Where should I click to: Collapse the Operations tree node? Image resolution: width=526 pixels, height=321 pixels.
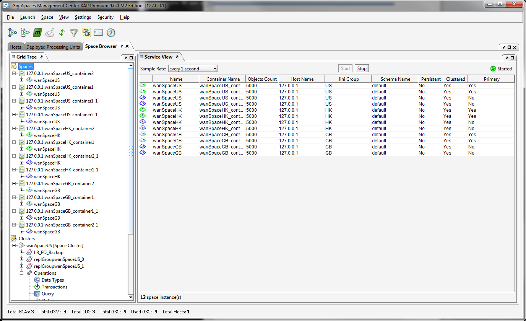[22, 273]
